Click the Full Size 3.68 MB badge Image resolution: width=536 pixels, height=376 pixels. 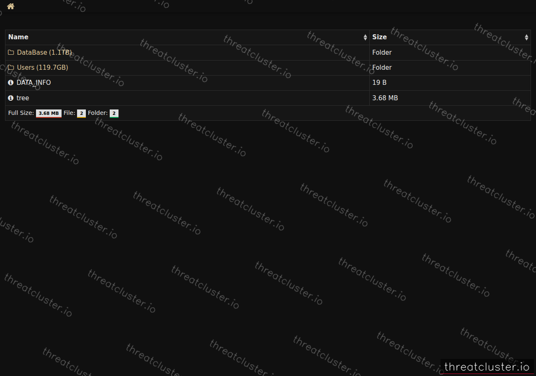pyautogui.click(x=49, y=113)
